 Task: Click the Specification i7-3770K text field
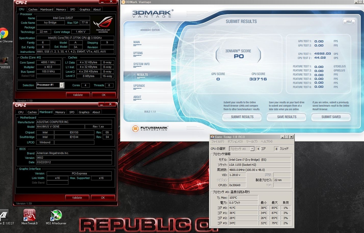[75, 38]
